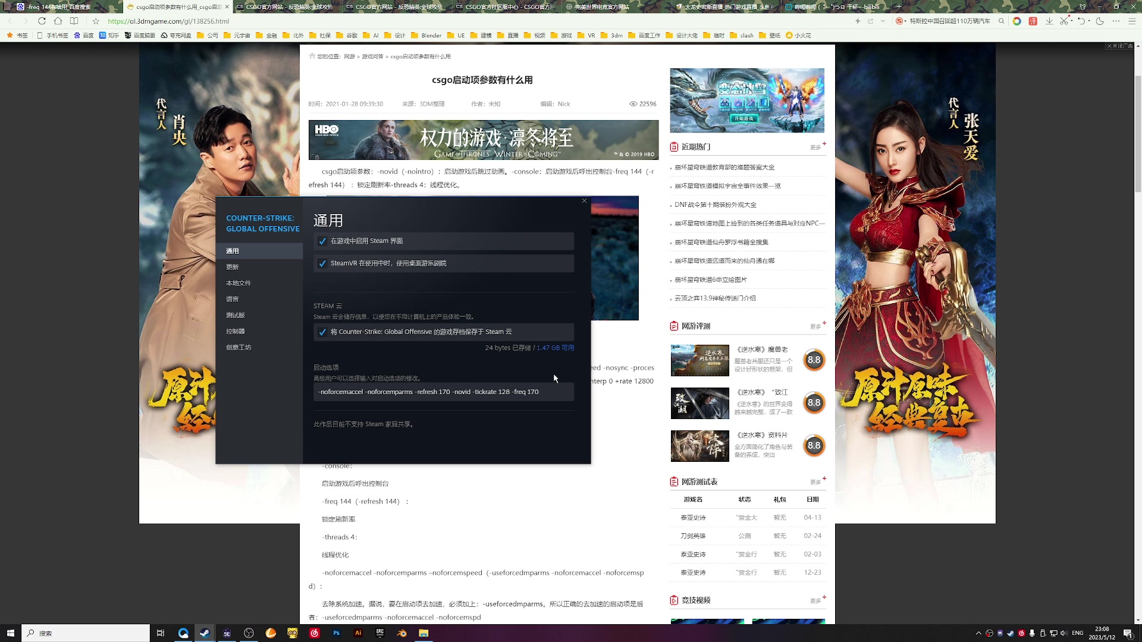1142x642 pixels.
Task: Click the Windows taskbar search box
Action: (x=86, y=633)
